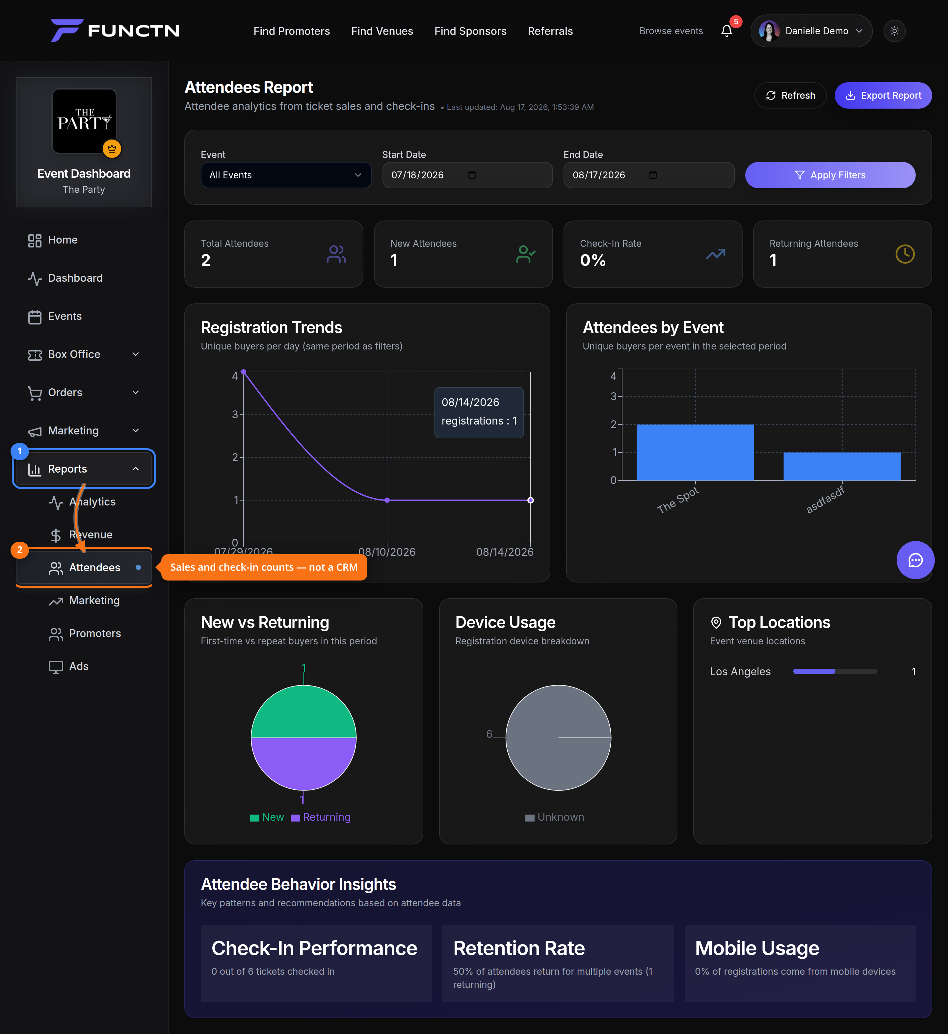Click the Browse events link
Image resolution: width=948 pixels, height=1034 pixels.
point(671,31)
